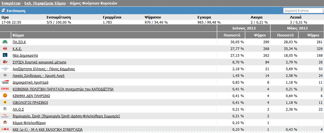Viewport: 324px width, 133px height.
Task: Click the printer icon next to Εκτύπωση
Action: click(x=3, y=11)
